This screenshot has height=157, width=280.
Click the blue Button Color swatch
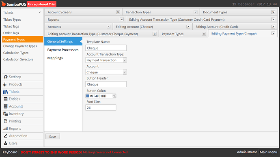[x=88, y=96]
